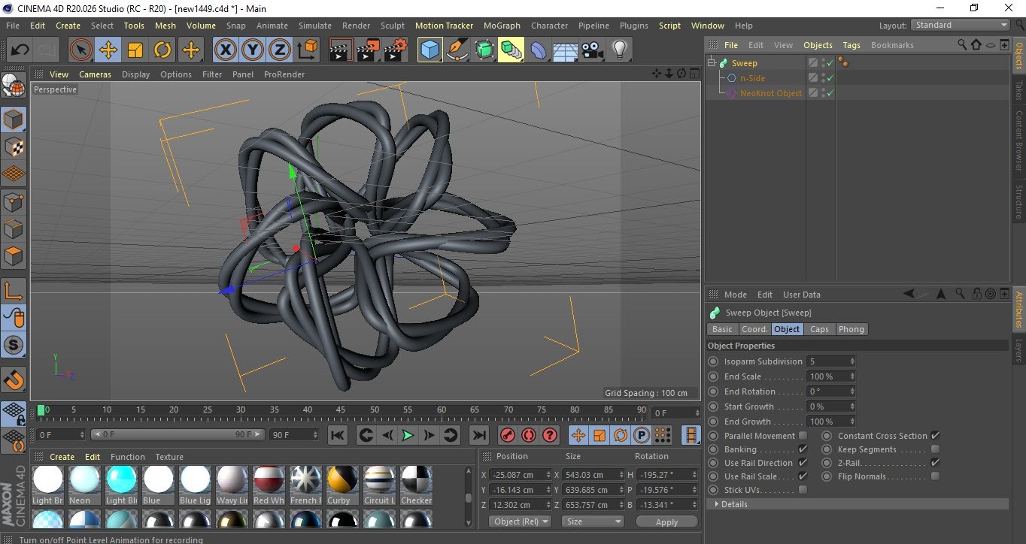Click the Undo arrow icon
This screenshot has height=544, width=1026.
20,50
